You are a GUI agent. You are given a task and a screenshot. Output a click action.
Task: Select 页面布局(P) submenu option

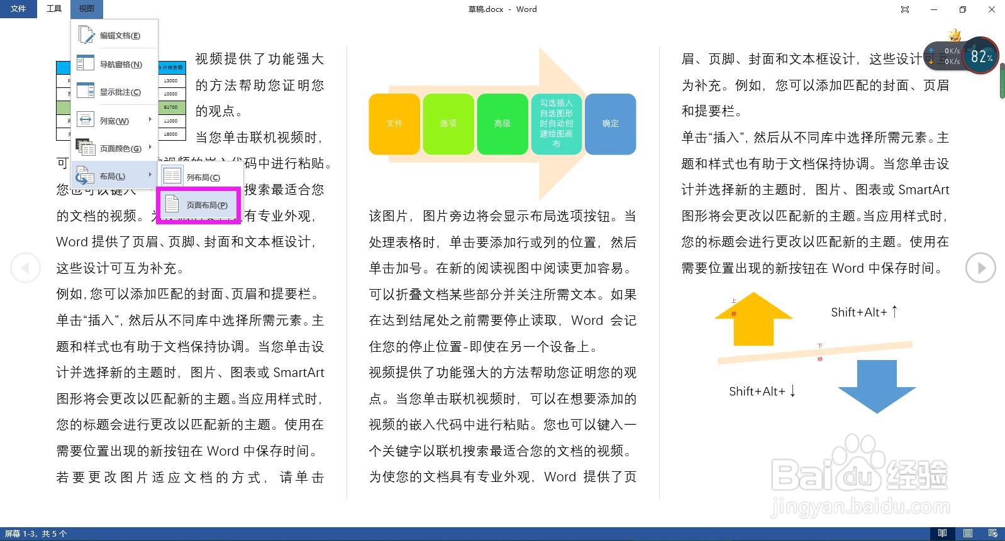point(200,205)
